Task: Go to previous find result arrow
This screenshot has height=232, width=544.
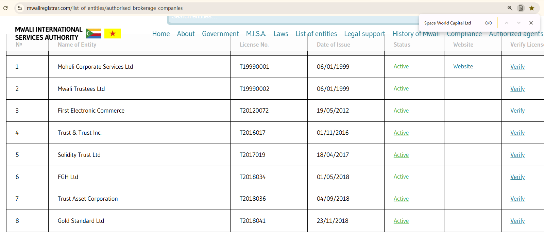Action: click(x=506, y=23)
